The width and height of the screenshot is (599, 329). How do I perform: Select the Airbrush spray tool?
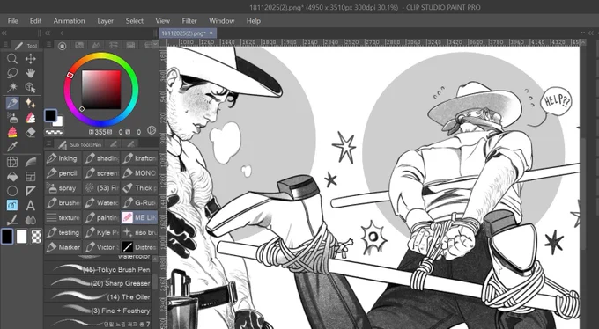coord(12,118)
